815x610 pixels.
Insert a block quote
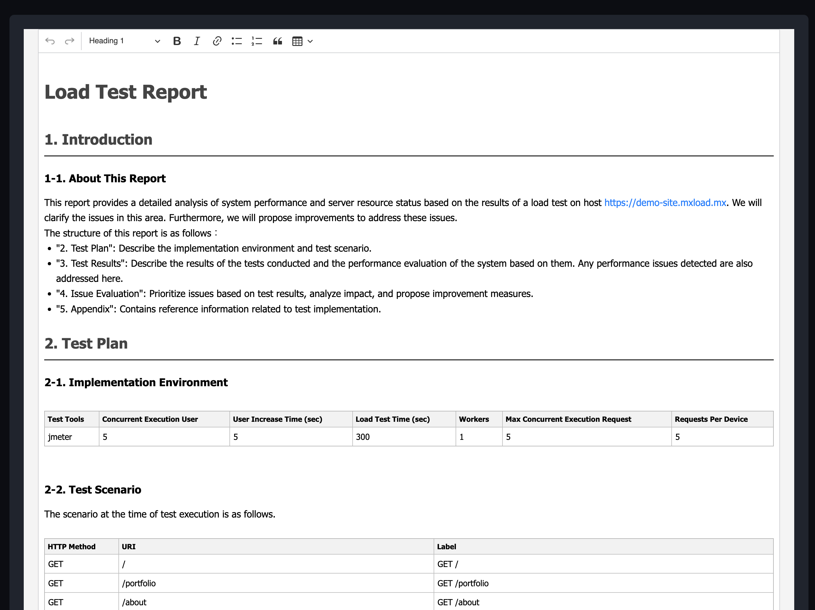[x=278, y=41]
